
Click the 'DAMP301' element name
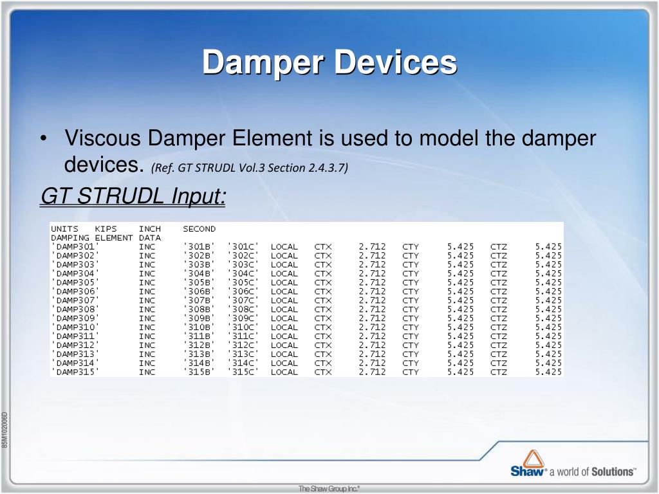click(75, 246)
